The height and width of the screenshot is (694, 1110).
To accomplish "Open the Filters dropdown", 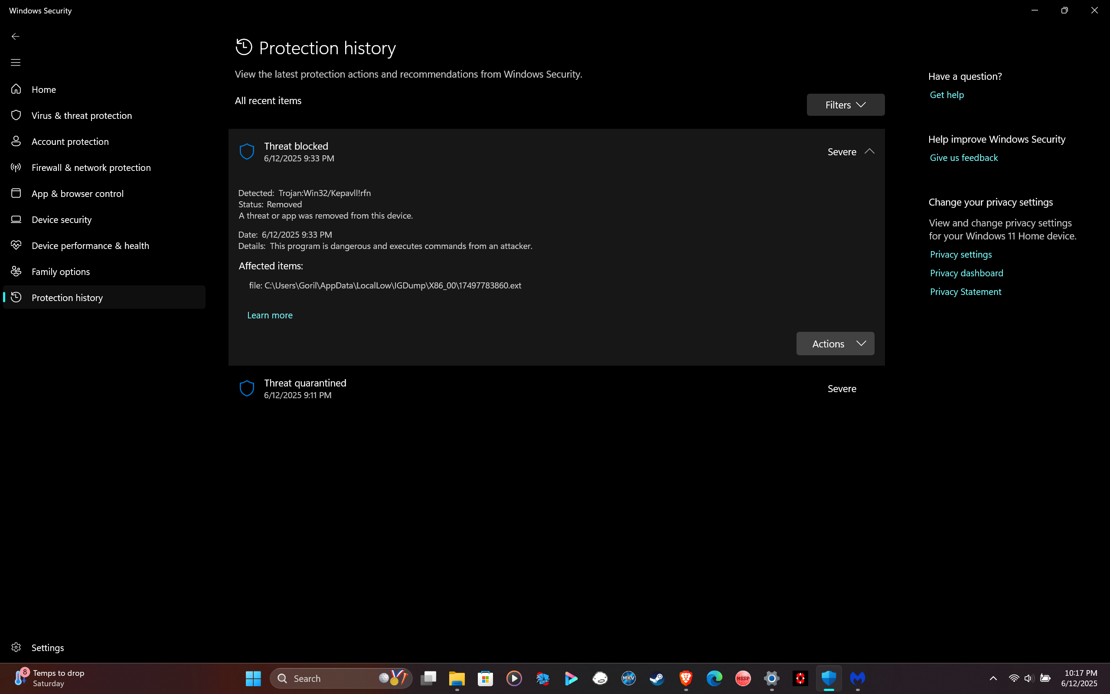I will (846, 105).
